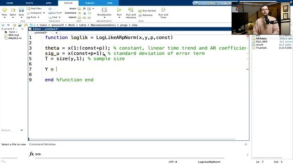Expand the Print dropdown arrow
The height and width of the screenshot is (164, 293).
tap(38, 17)
